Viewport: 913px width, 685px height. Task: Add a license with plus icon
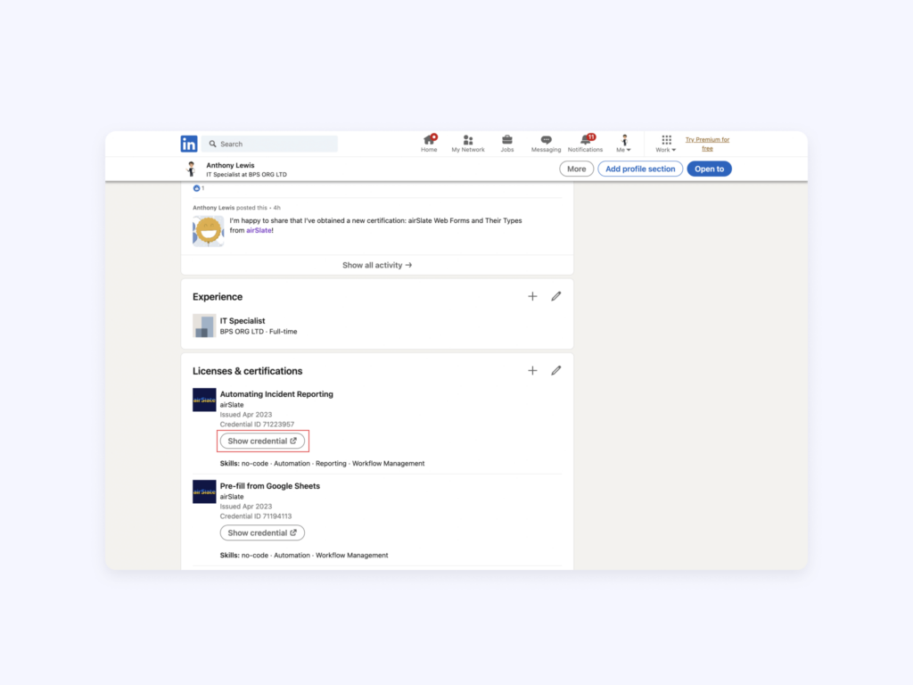click(532, 370)
